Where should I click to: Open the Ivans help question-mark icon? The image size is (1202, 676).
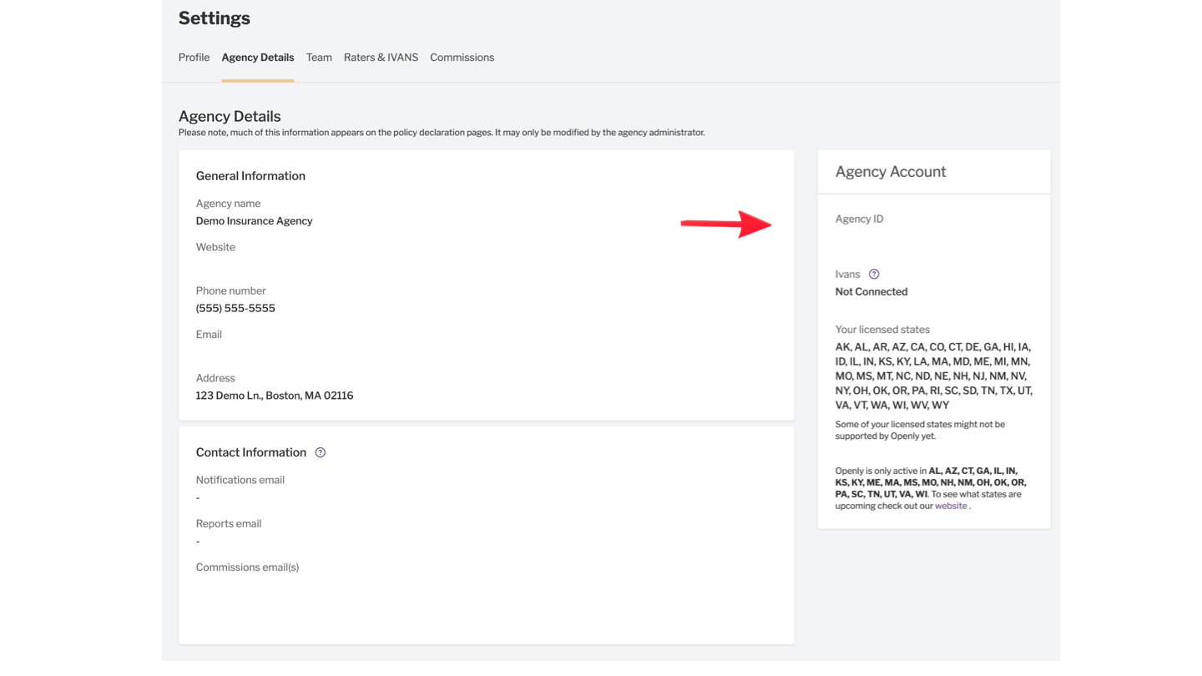(x=874, y=274)
